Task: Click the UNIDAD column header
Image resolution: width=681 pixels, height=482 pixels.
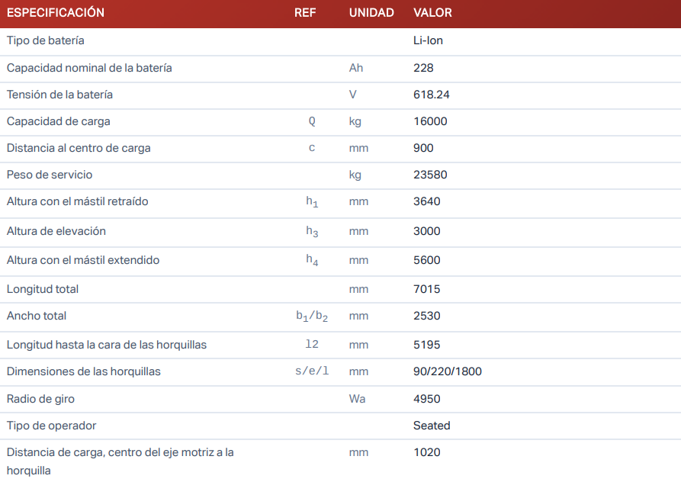Action: pyautogui.click(x=371, y=13)
